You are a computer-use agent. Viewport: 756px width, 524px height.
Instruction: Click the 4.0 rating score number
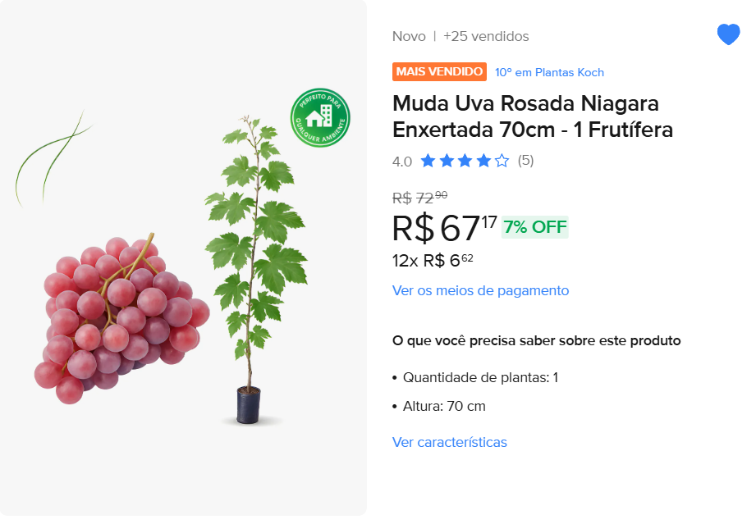click(x=402, y=162)
